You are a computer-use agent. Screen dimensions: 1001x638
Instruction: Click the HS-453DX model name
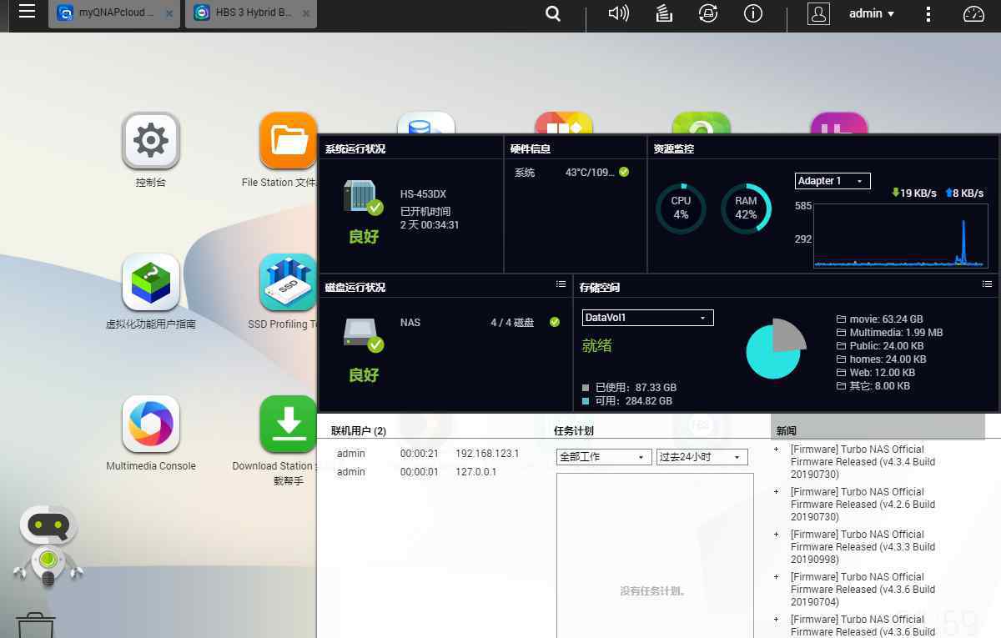click(423, 194)
